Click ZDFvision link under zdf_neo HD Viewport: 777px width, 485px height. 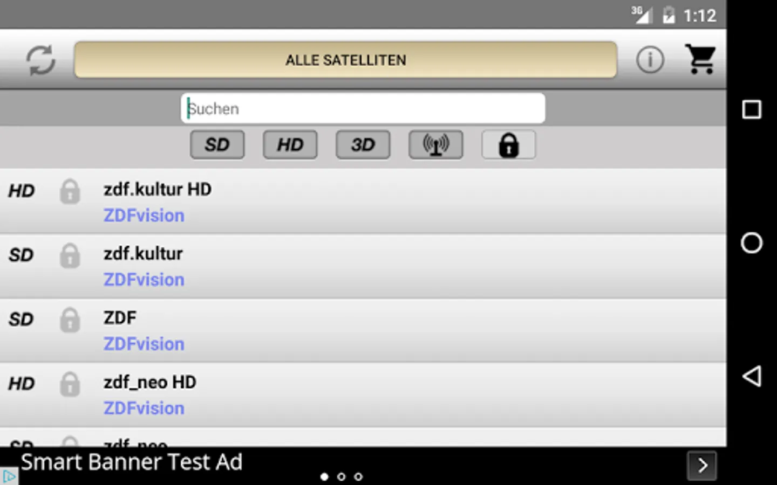(144, 408)
